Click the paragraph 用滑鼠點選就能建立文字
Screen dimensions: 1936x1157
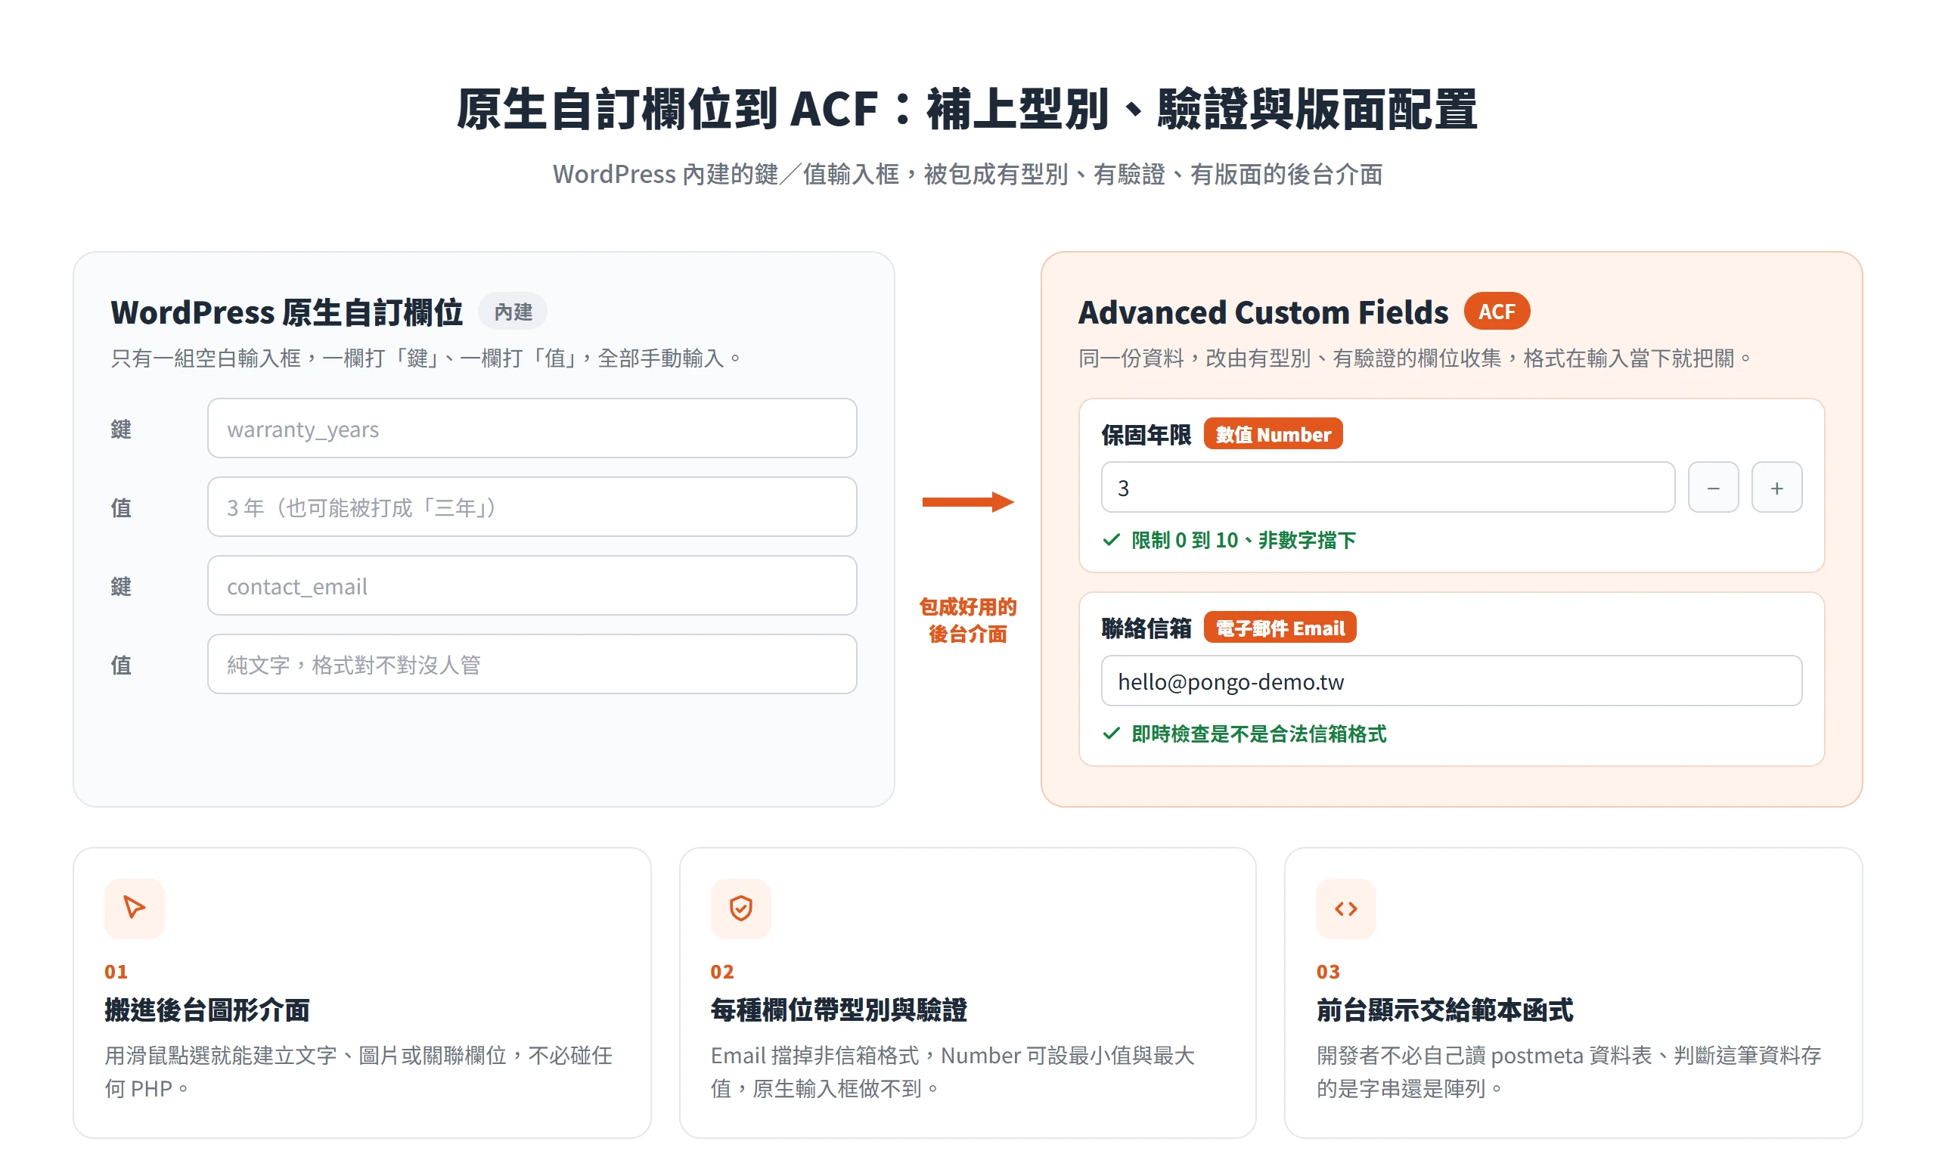358,1072
